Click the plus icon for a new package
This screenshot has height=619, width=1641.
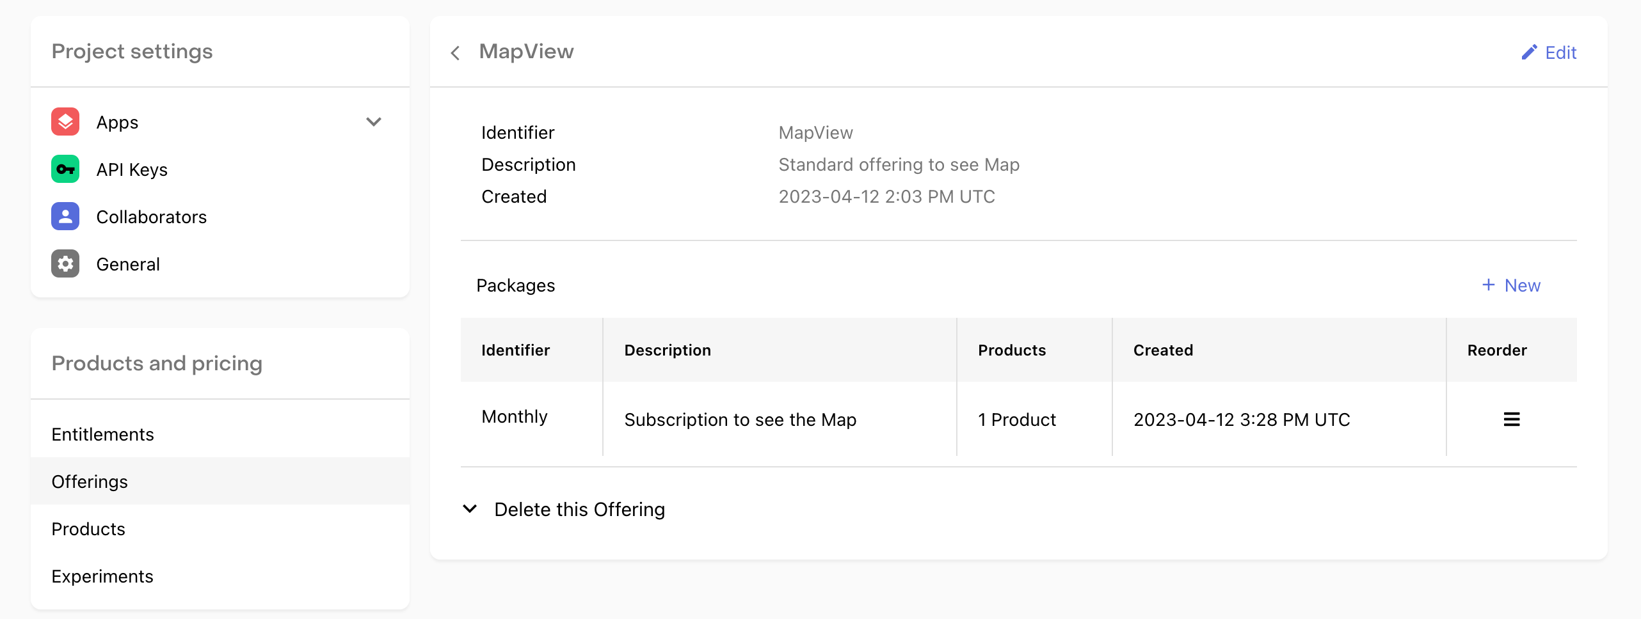click(x=1489, y=285)
